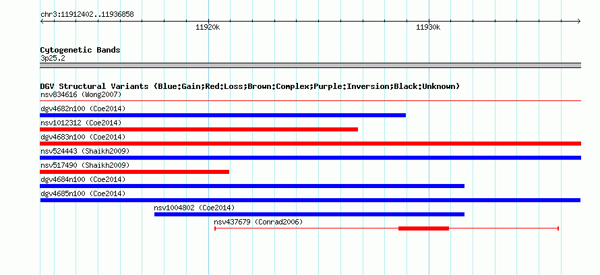The width and height of the screenshot is (600, 275).
Task: Open the nsv437679 (Conrad2006) label
Action: (x=258, y=222)
